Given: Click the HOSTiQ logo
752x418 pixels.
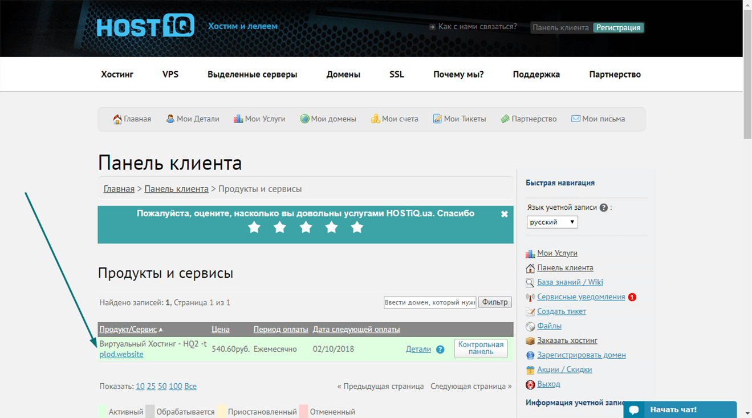Looking at the screenshot, I should pyautogui.click(x=145, y=26).
